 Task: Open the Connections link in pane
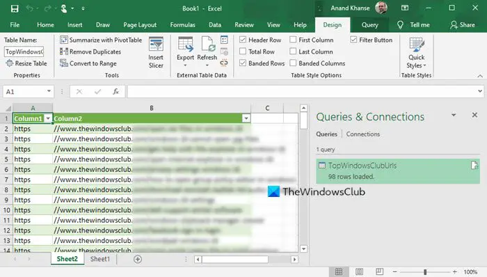pyautogui.click(x=362, y=134)
